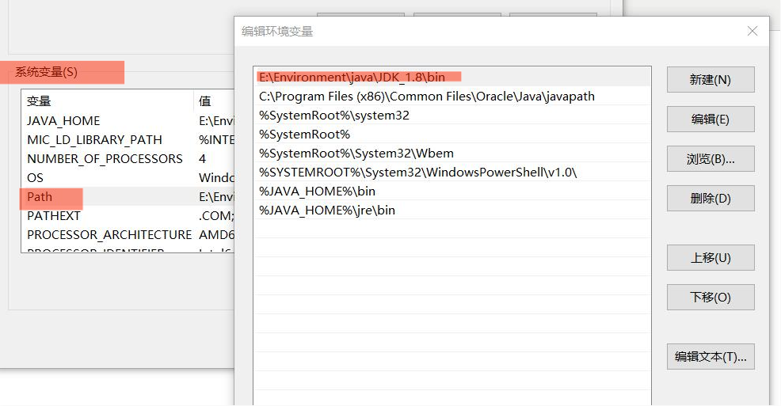Open 编辑文本(T)... text editor
This screenshot has width=781, height=406.
tap(710, 357)
